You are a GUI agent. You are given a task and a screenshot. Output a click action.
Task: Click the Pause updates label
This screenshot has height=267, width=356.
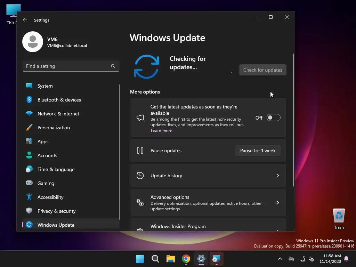pos(166,151)
